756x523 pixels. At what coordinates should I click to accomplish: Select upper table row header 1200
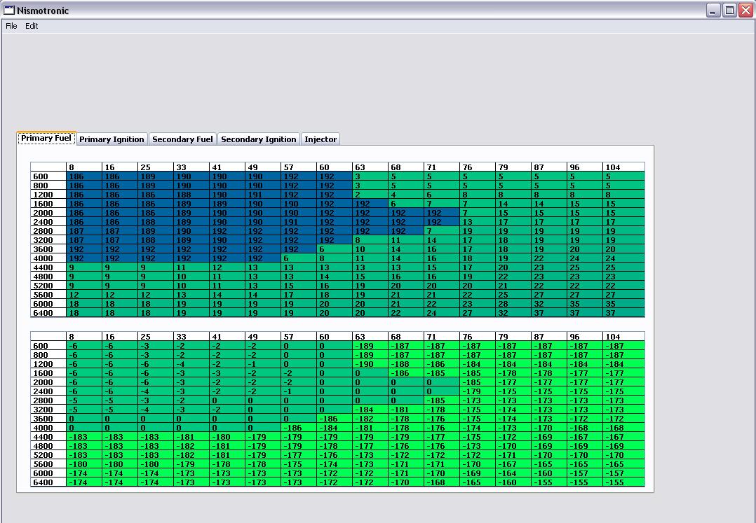pyautogui.click(x=48, y=195)
